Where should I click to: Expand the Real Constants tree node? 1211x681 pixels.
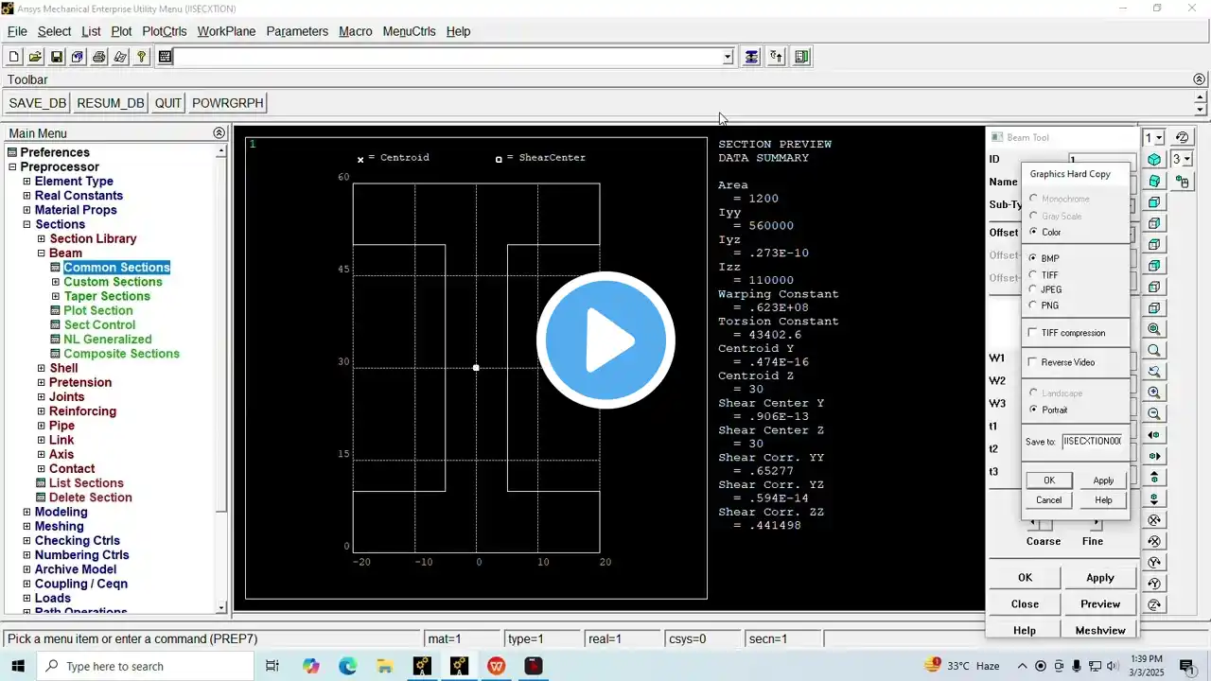point(27,196)
